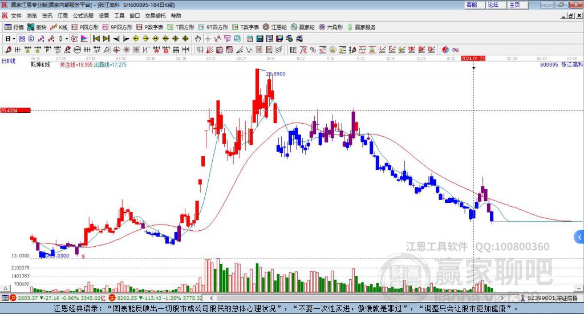584x314 pixels.
Task: Open the 六角形 hexagon tool
Action: tap(331, 27)
